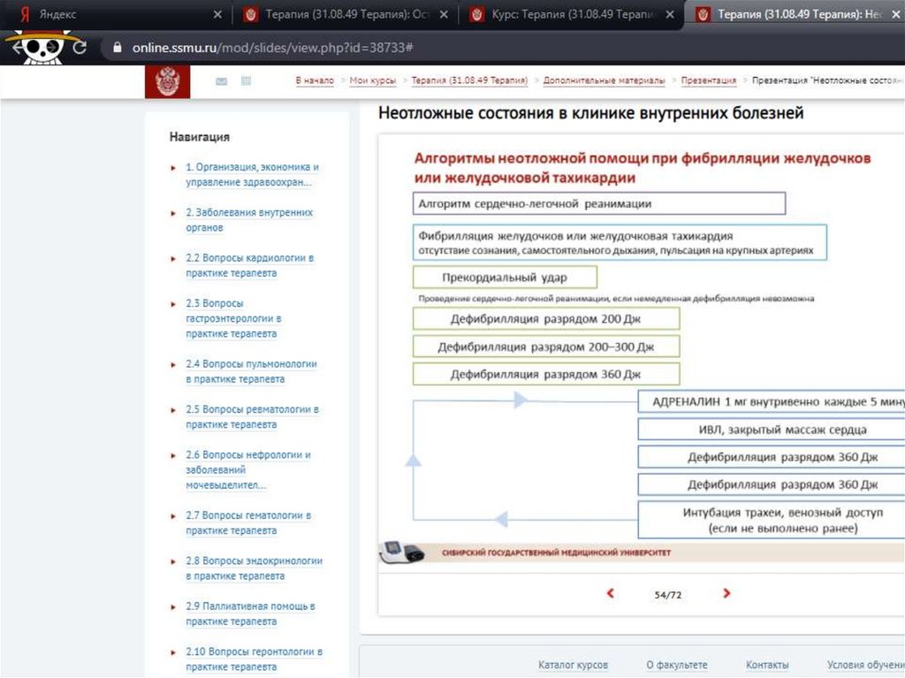Go to previous slide with left red arrow

[x=610, y=593]
